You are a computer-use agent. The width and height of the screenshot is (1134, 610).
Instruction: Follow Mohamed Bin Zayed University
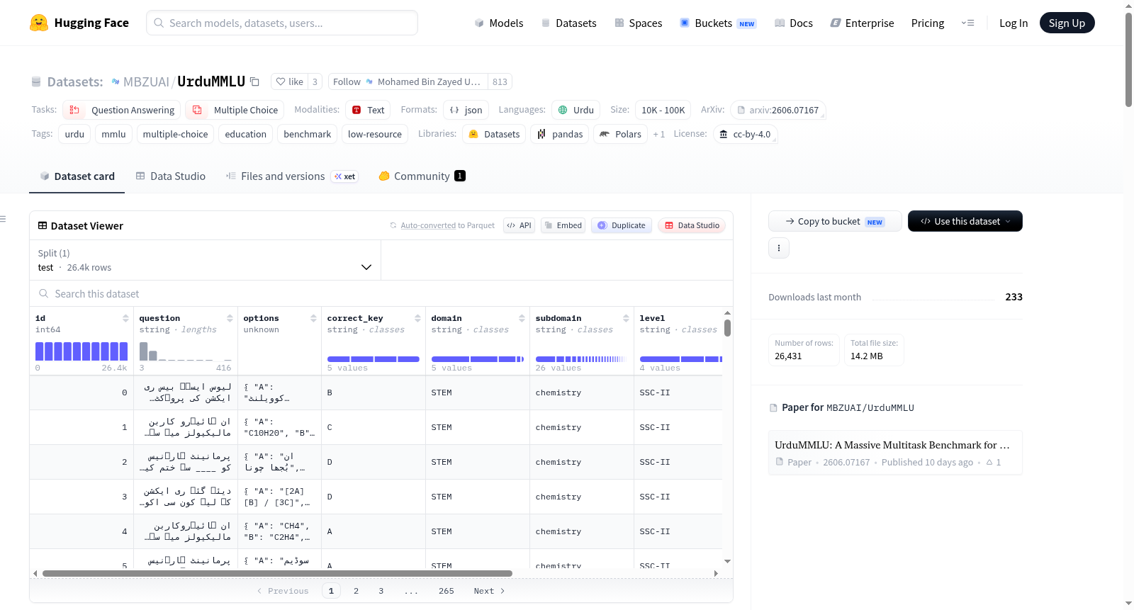(x=407, y=81)
